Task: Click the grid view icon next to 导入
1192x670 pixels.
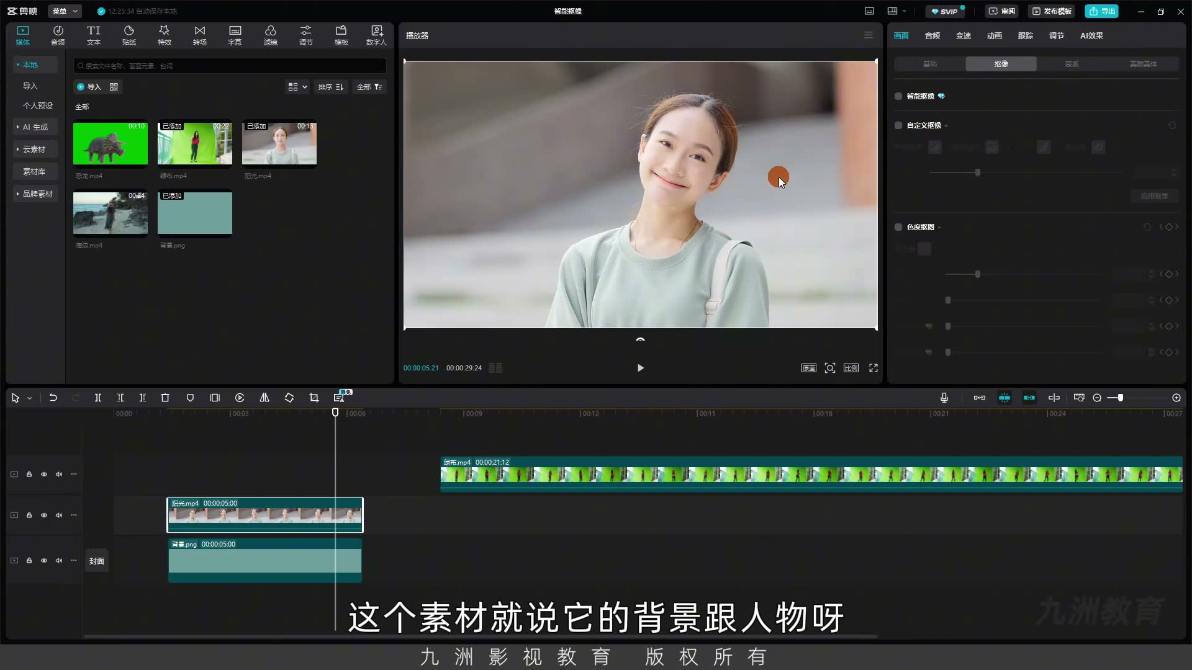Action: pyautogui.click(x=114, y=87)
